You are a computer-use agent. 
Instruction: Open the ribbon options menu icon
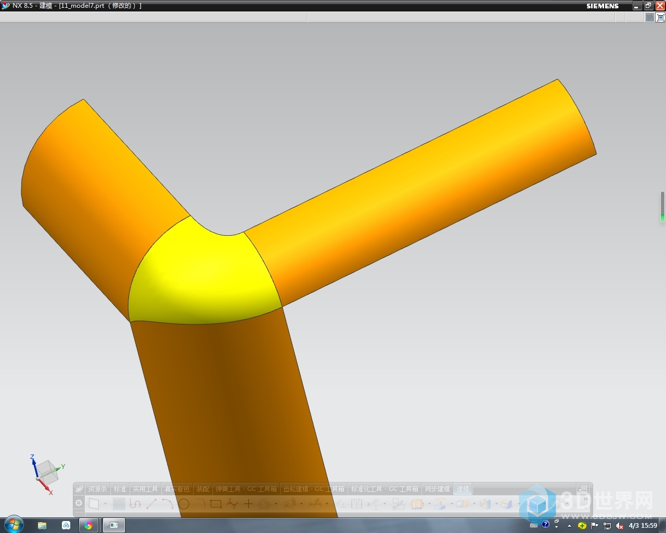point(584,489)
